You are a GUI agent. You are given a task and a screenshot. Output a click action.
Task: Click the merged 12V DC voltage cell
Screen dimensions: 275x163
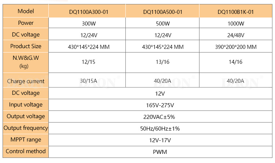[160, 93]
